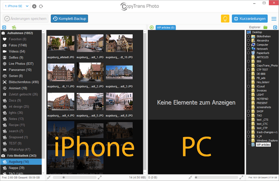
Task: Select the CopyTrans_Photo folder
Action: pyautogui.click(x=267, y=65)
